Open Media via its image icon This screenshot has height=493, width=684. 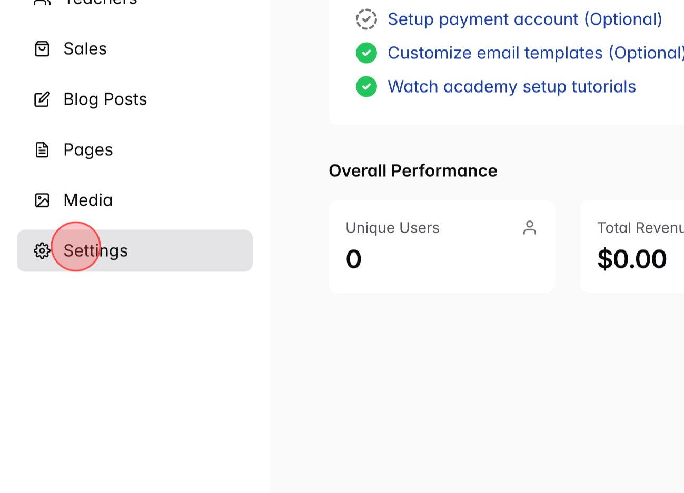[x=43, y=200]
